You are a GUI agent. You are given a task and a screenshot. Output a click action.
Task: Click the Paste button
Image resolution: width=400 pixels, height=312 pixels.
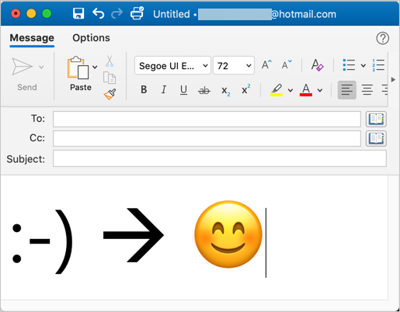click(x=78, y=74)
